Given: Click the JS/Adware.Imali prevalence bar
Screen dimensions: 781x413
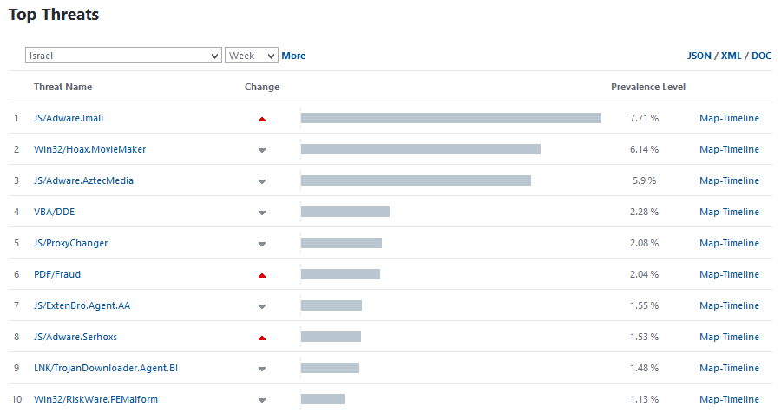Looking at the screenshot, I should click(450, 118).
